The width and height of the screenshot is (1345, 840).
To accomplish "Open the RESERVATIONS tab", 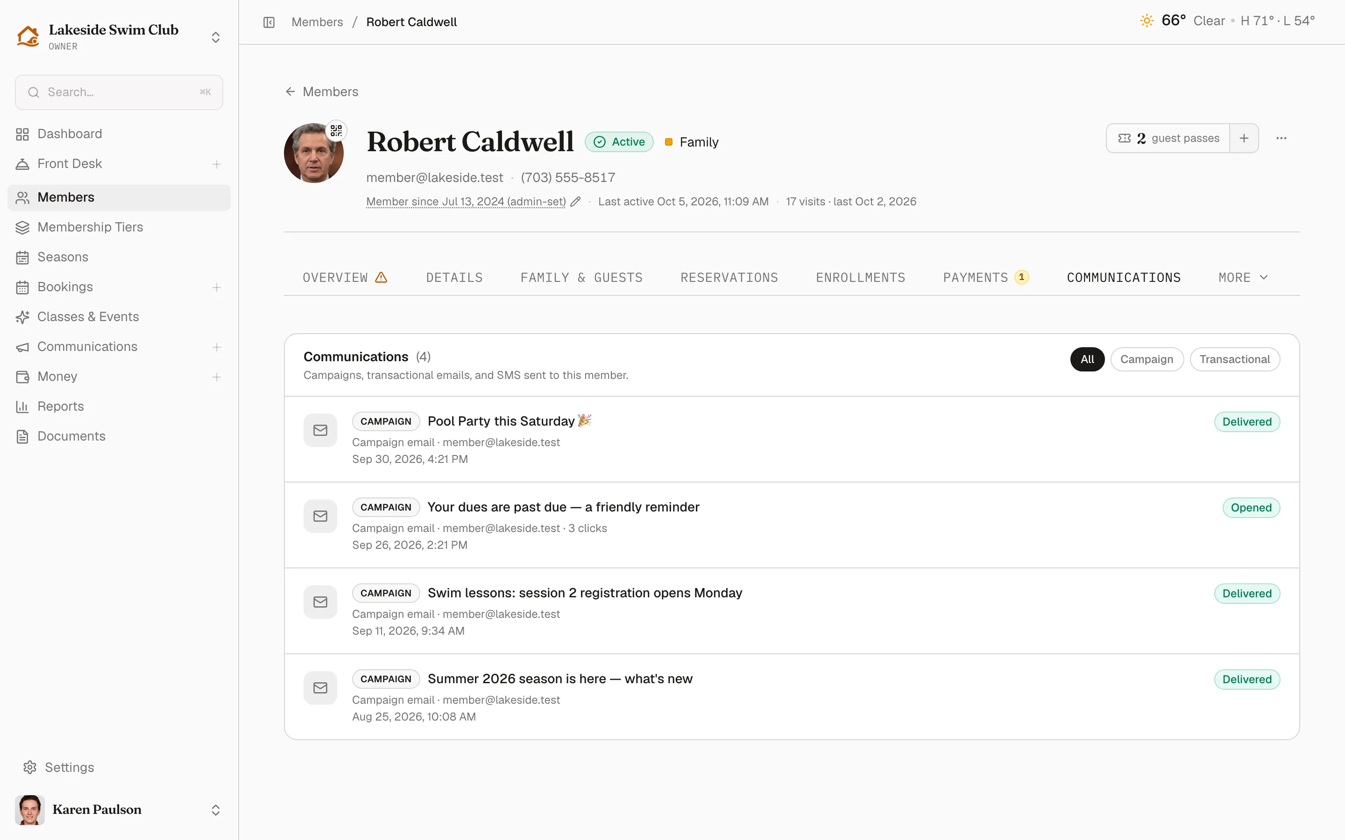I will pyautogui.click(x=729, y=278).
